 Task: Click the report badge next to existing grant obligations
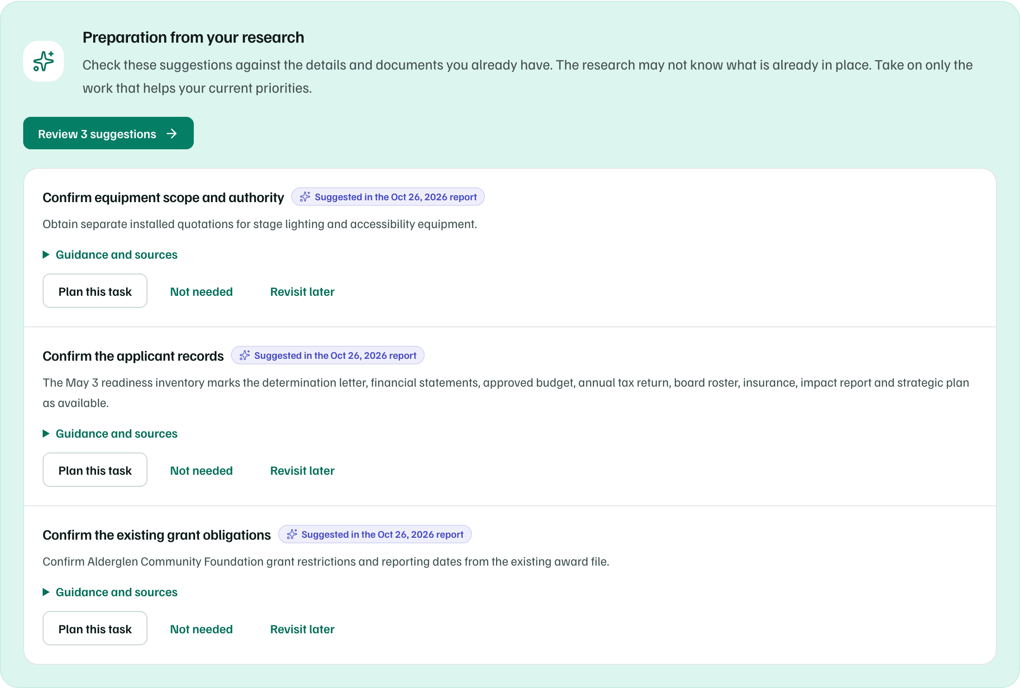click(375, 535)
